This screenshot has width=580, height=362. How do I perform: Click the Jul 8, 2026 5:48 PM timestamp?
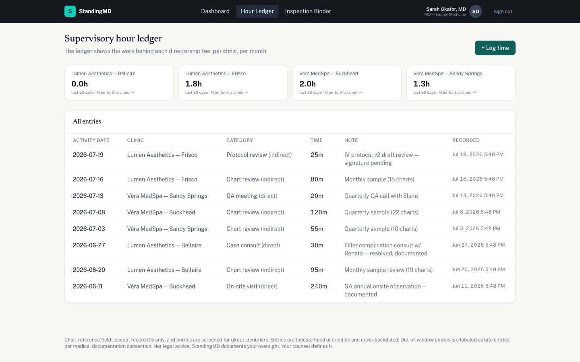[x=476, y=212]
